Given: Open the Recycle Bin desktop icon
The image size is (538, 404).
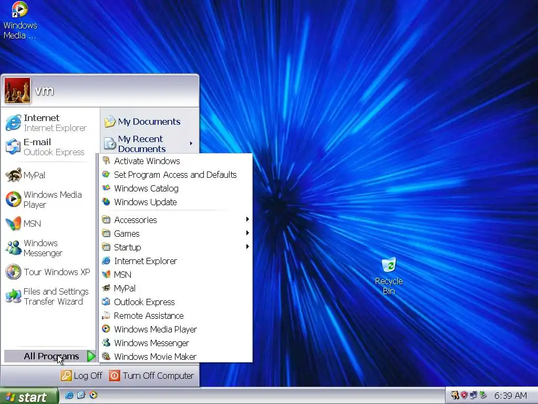Looking at the screenshot, I should pos(389,276).
